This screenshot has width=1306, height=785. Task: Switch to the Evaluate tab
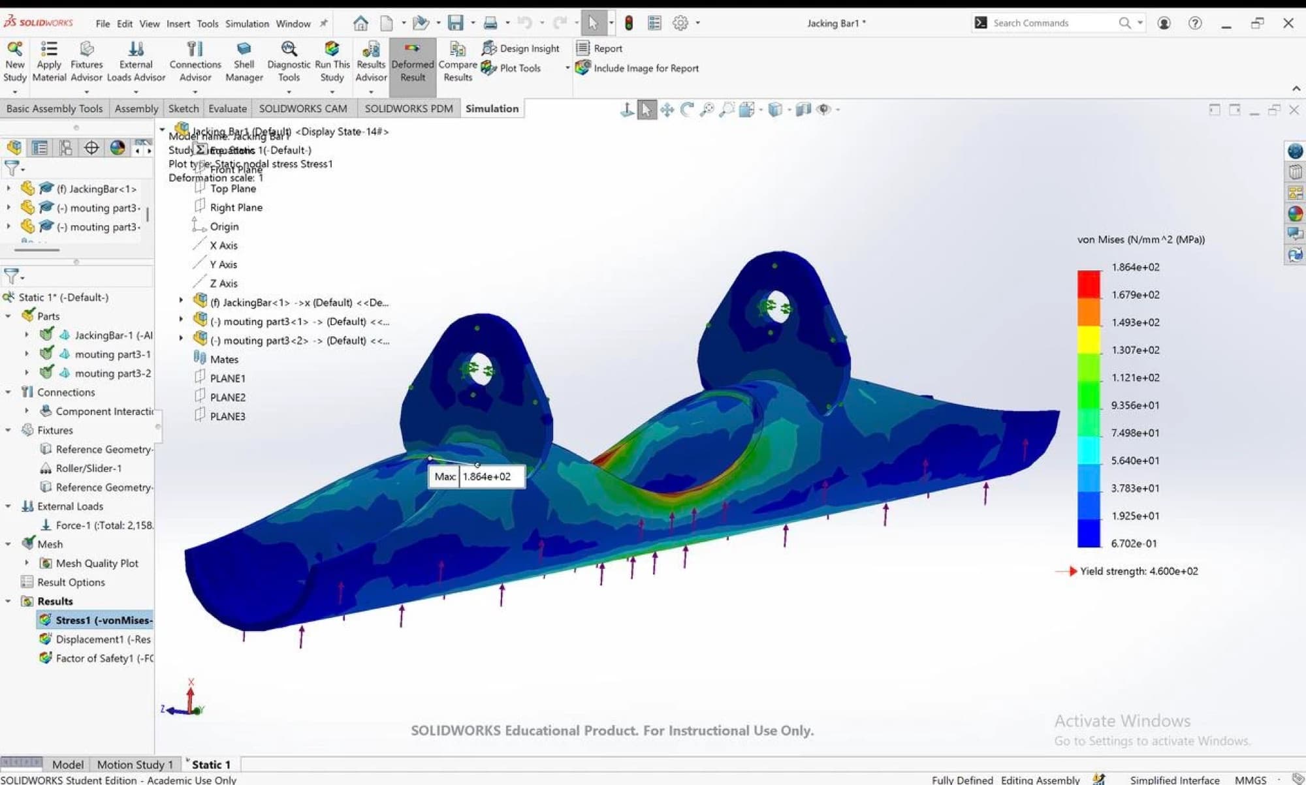click(227, 108)
